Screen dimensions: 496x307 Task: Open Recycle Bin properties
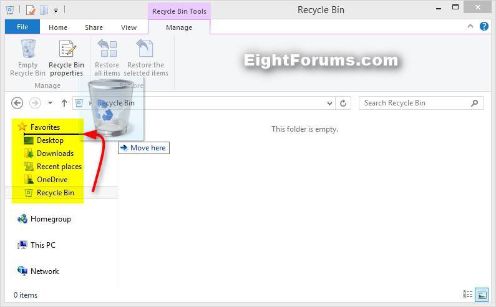coord(66,57)
